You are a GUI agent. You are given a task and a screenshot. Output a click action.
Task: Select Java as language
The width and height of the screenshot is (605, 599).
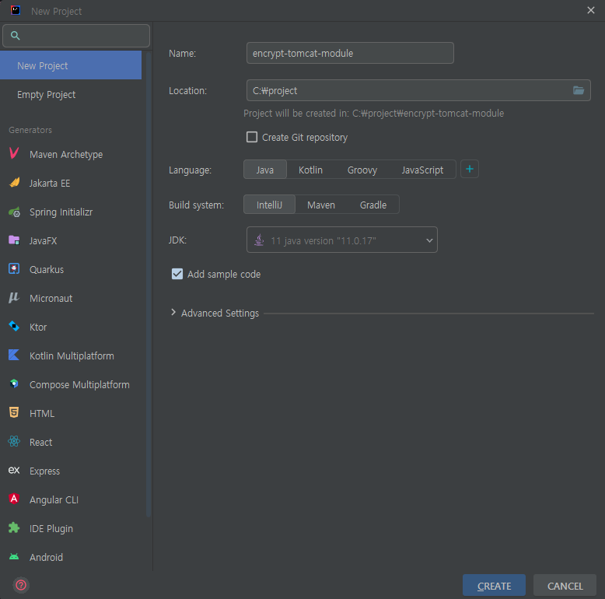265,170
